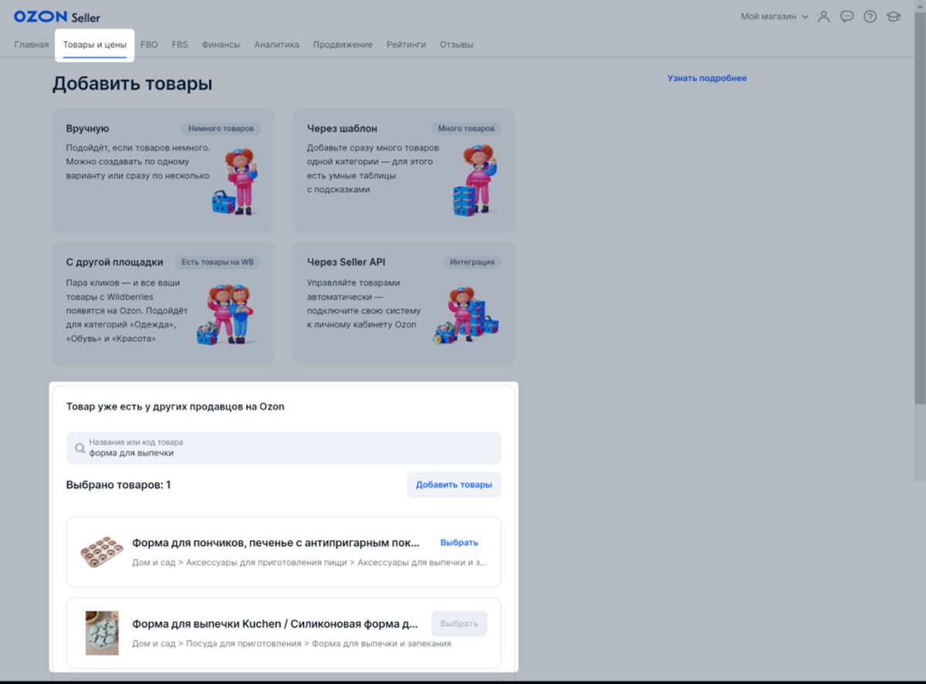Viewport: 926px width, 684px height.
Task: Click the Добавить товары page heading
Action: point(132,84)
